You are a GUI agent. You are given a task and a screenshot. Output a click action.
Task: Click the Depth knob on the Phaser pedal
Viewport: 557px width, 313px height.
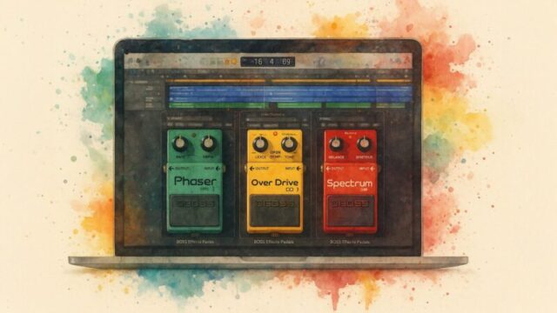coord(208,143)
